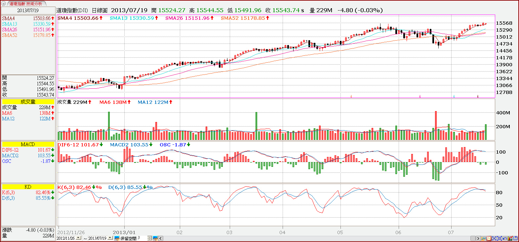The width and height of the screenshot is (519, 242).
Task: Adjust the 保留空間 spinner control
Action: click(149, 238)
